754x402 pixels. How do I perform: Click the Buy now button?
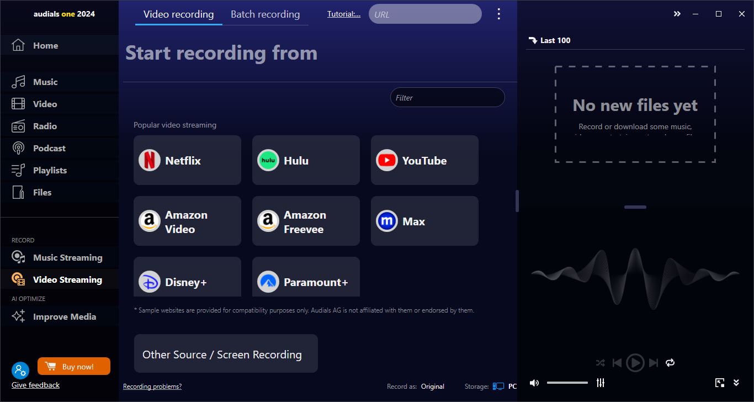[74, 367]
